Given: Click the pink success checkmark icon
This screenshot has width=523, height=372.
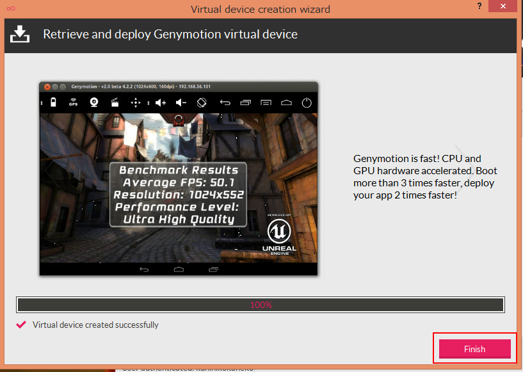Looking at the screenshot, I should (21, 325).
